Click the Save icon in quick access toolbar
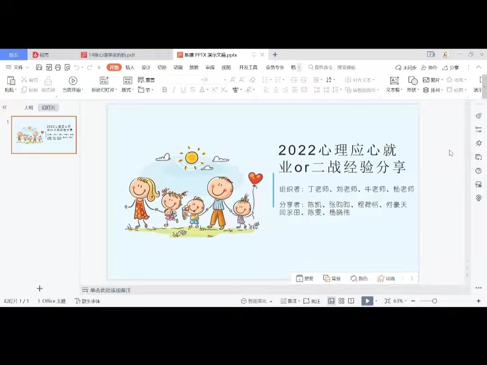 pyautogui.click(x=39, y=68)
